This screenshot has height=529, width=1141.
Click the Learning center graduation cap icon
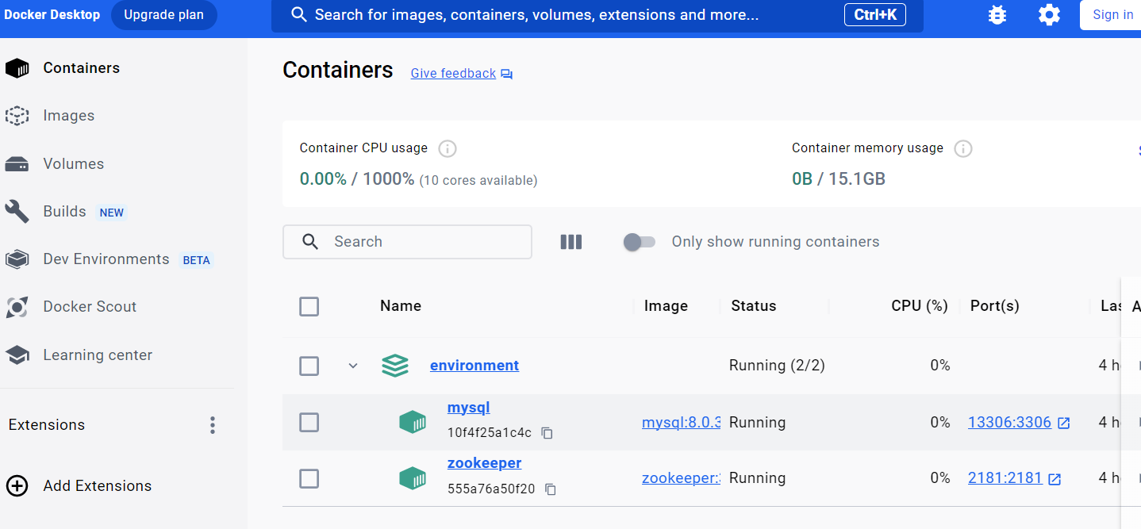(17, 355)
